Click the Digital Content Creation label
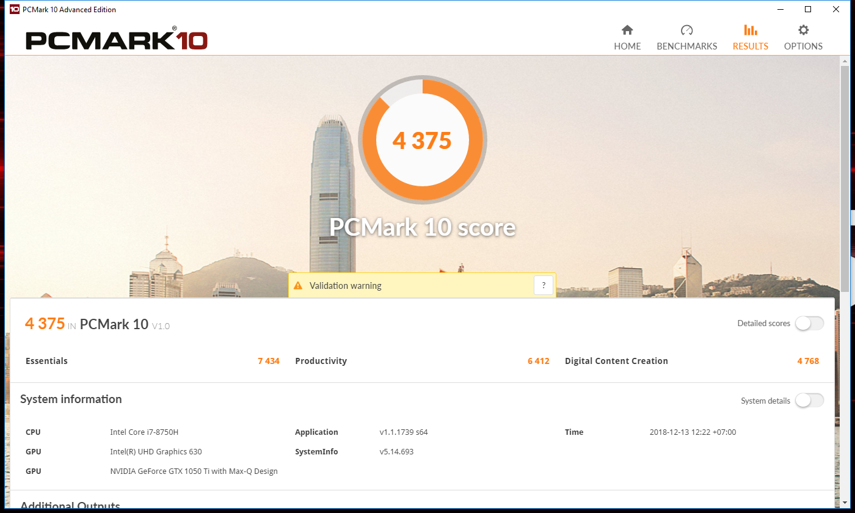Screen dimensions: 855x513 click(616, 361)
